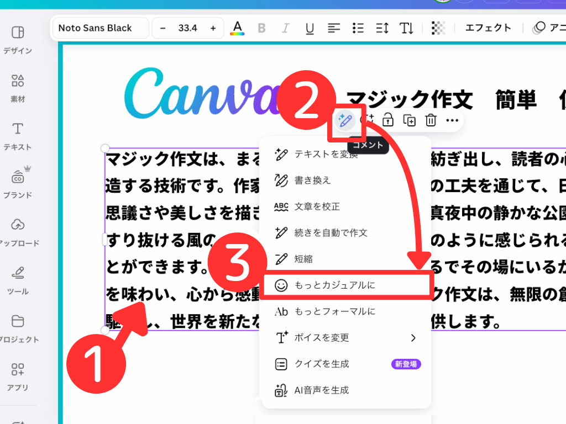Open the エフェクト panel
Image resolution: width=566 pixels, height=424 pixels.
coord(488,28)
